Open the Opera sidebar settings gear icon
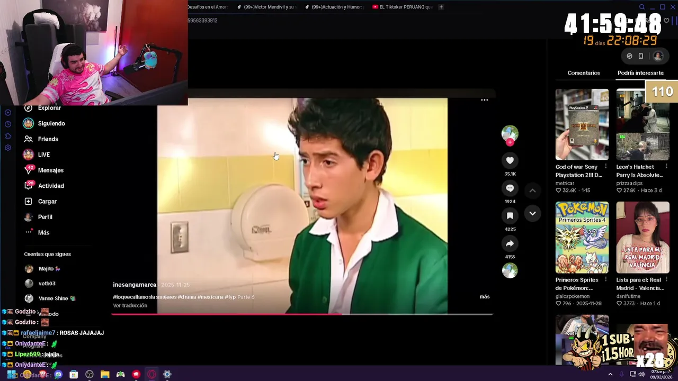The image size is (678, 381). [x=8, y=148]
